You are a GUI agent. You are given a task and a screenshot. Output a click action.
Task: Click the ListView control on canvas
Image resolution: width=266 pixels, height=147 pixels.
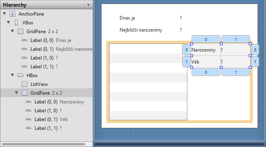tap(148, 82)
